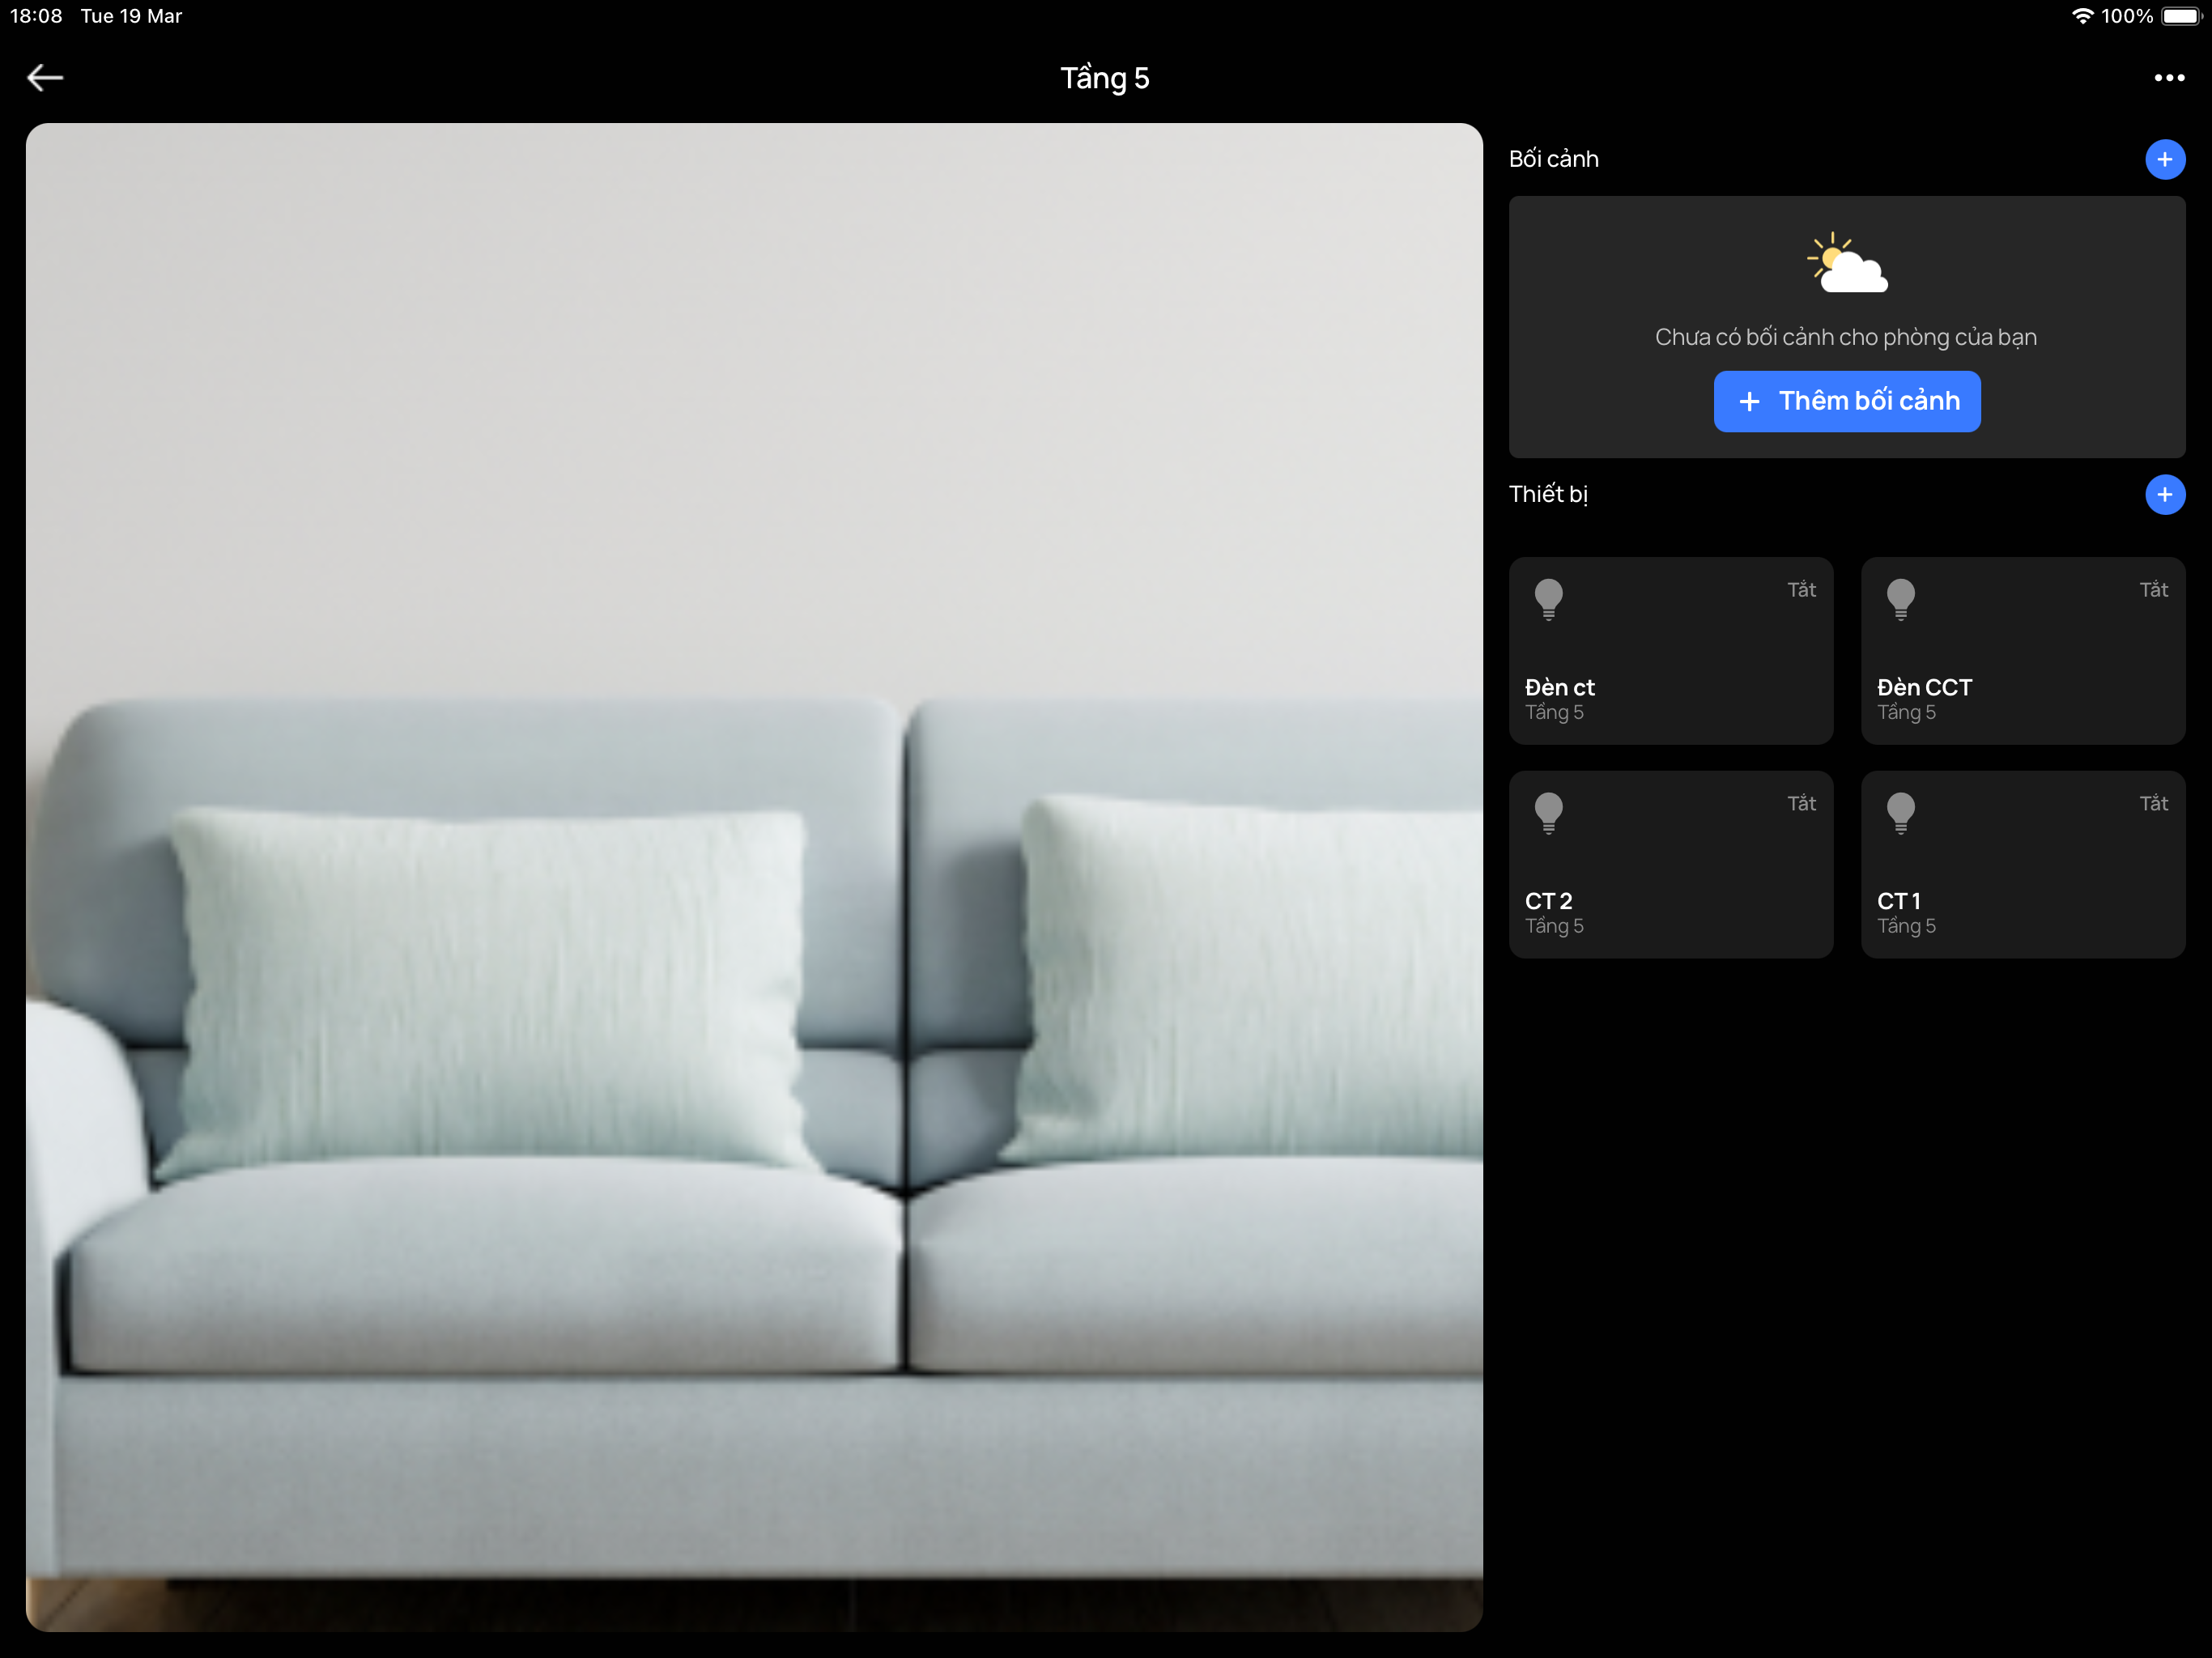Add a scene with the Bối cảnh plus icon
2212x1658 pixels.
click(2164, 159)
